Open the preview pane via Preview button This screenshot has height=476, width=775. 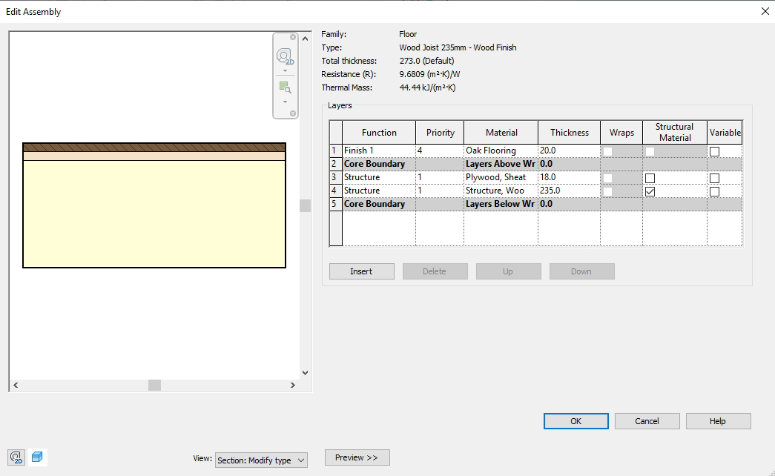coord(357,457)
